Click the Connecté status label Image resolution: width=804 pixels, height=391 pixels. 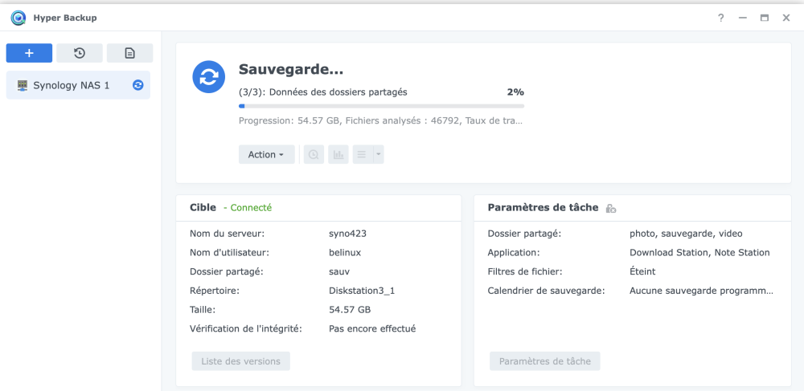tap(251, 208)
